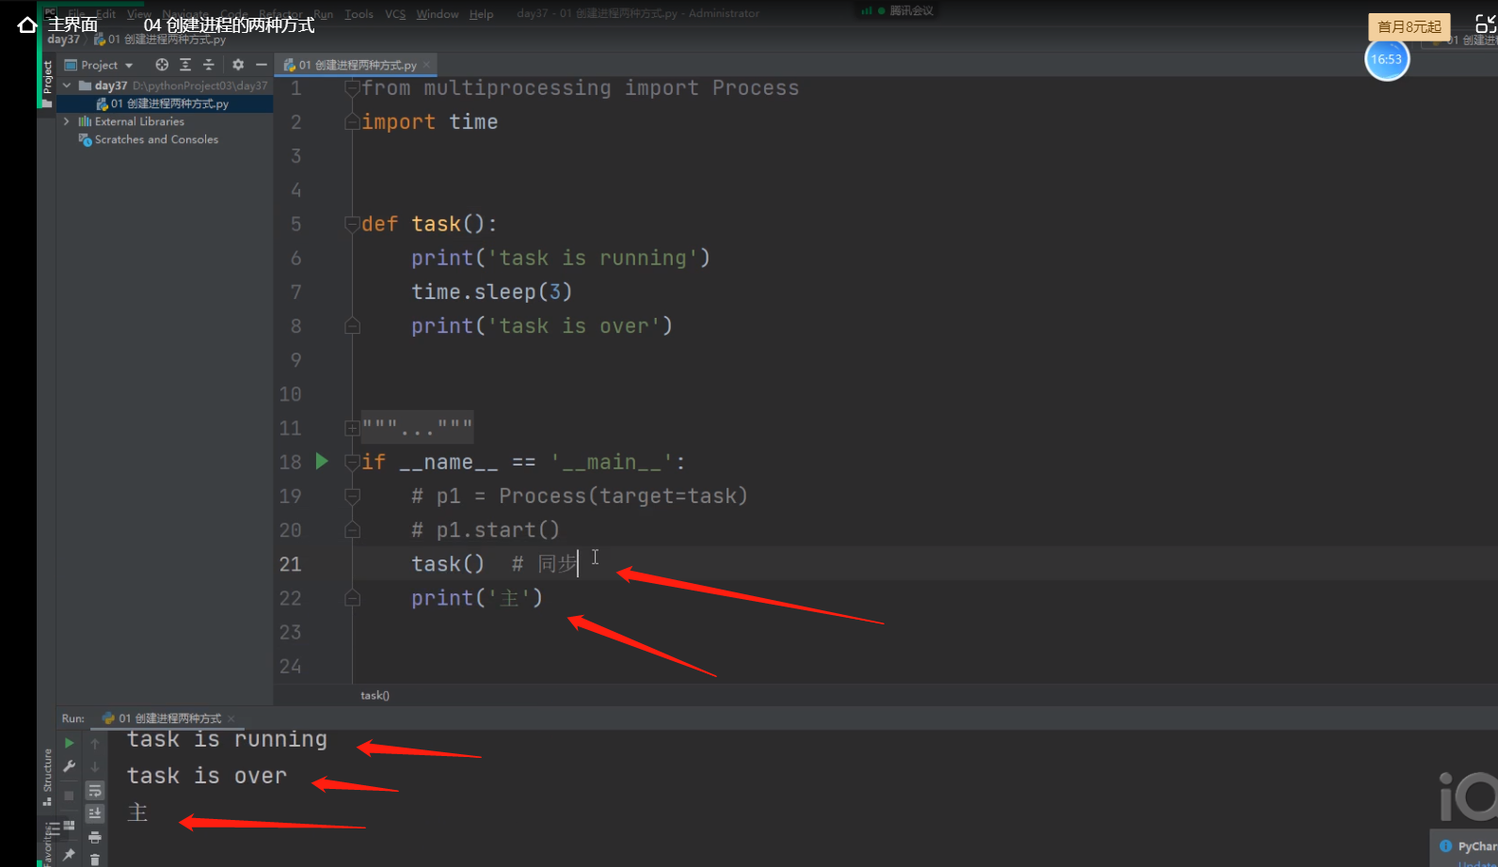Click the 腾讯会议 indicator in the title bar
Screen dimensions: 1498x867
898,11
